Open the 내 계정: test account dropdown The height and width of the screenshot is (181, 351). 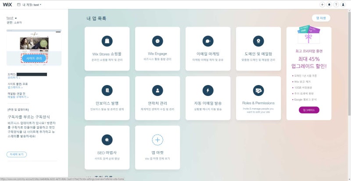pos(29,5)
